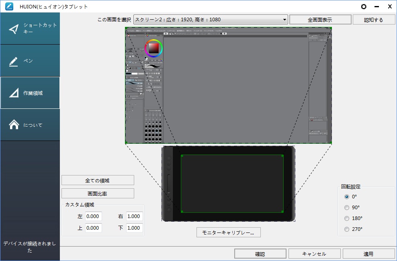Click the HUION app logo icon
This screenshot has height=261, width=397.
coord(9,6)
